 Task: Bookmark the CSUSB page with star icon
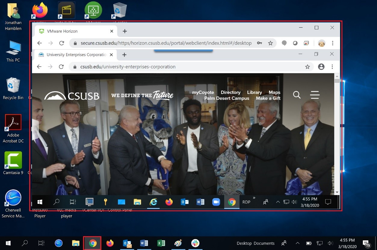coord(307,67)
